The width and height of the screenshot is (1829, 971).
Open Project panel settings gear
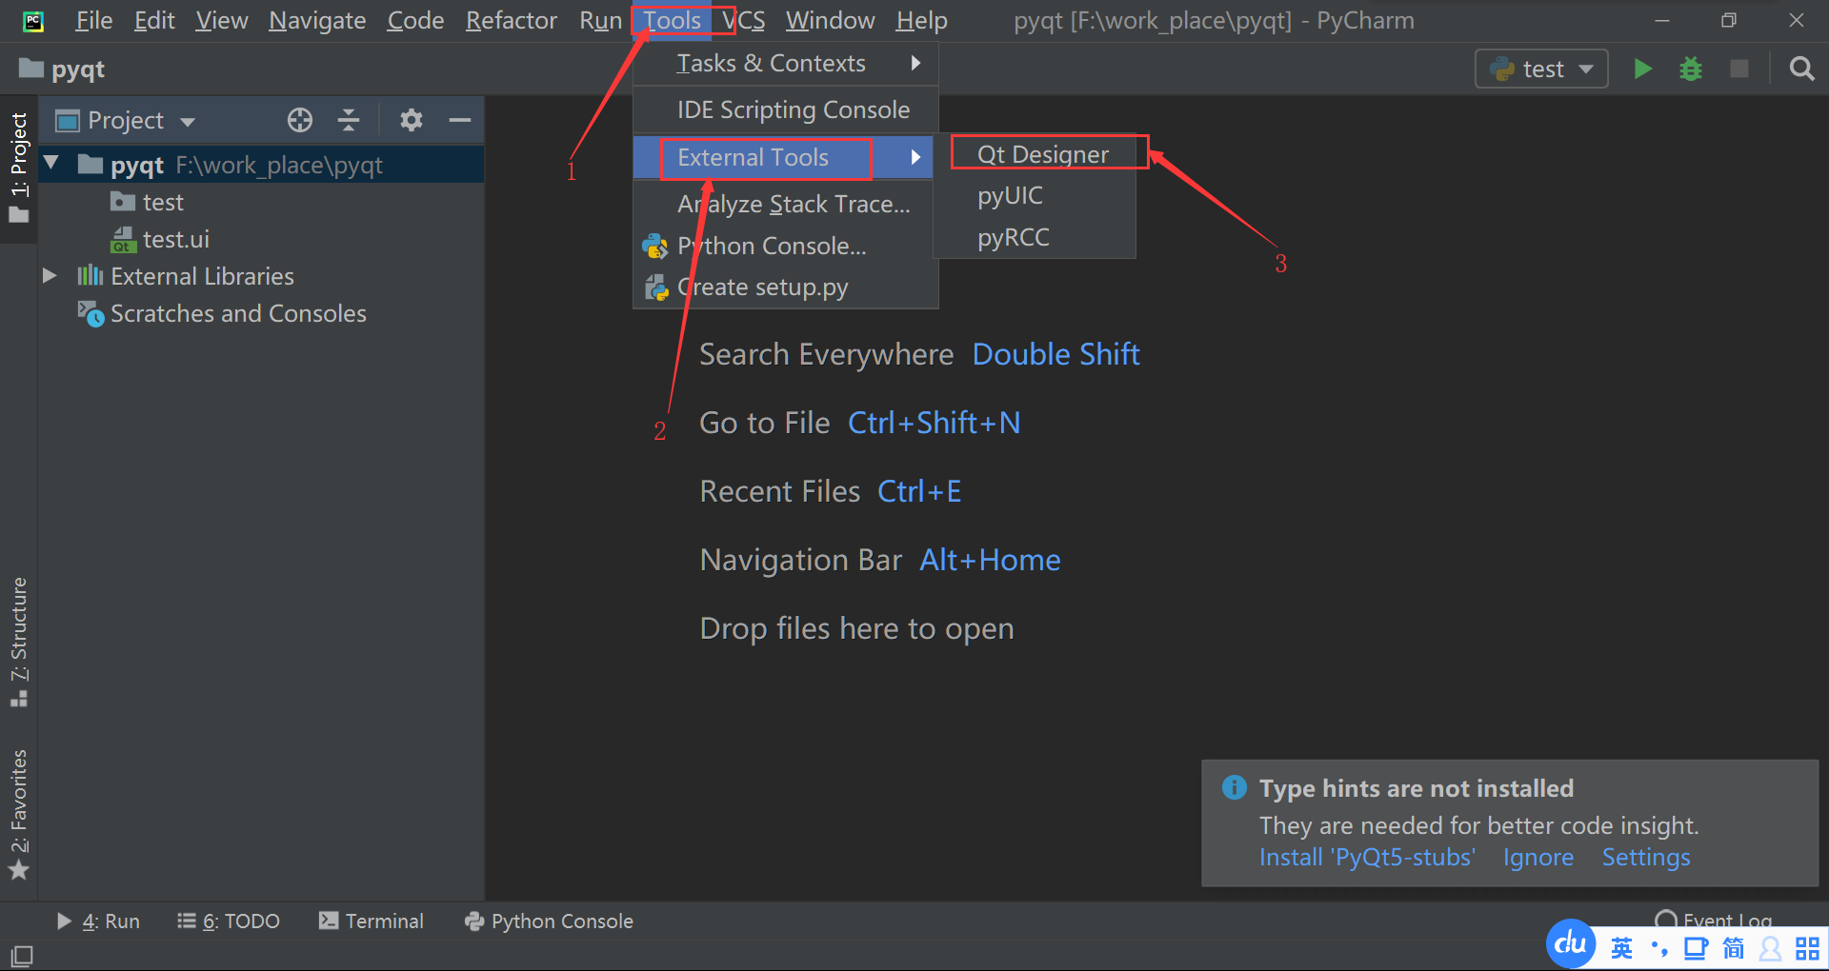pyautogui.click(x=411, y=119)
